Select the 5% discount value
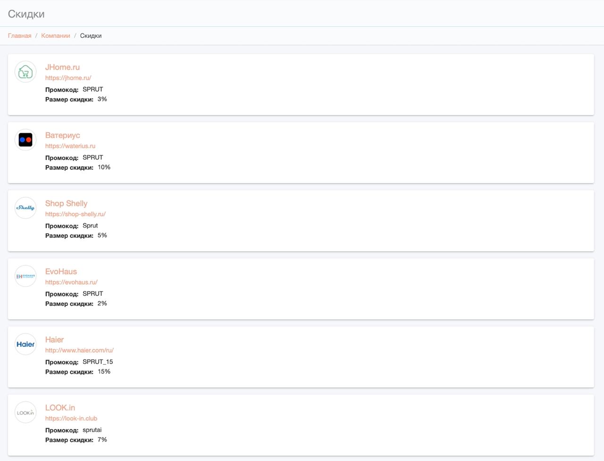The image size is (604, 461). point(102,235)
